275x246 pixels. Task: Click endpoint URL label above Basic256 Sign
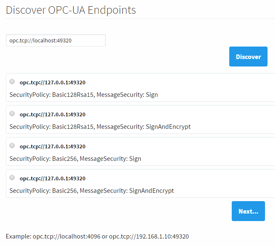tap(52, 146)
